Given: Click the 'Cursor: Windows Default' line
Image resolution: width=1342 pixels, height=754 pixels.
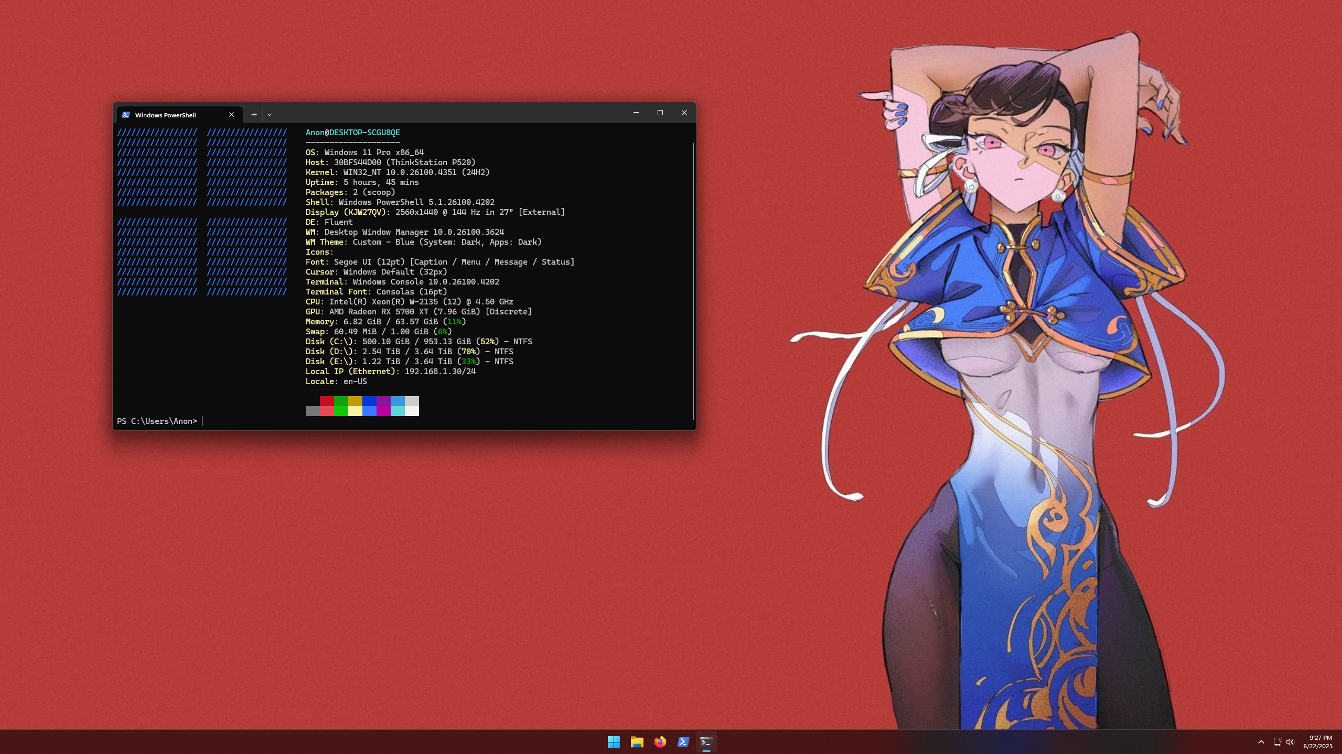Looking at the screenshot, I should [x=377, y=272].
